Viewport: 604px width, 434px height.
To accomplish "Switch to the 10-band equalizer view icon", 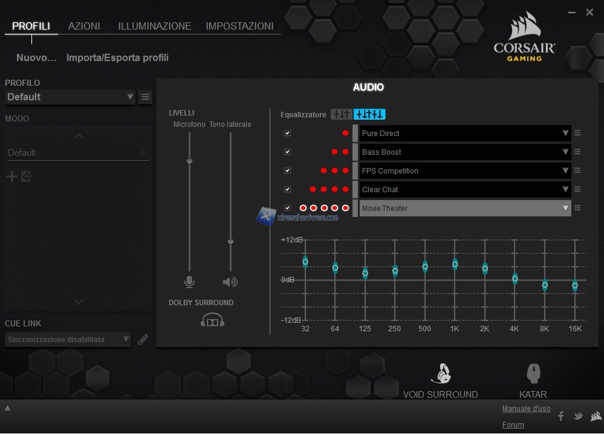I will [369, 114].
